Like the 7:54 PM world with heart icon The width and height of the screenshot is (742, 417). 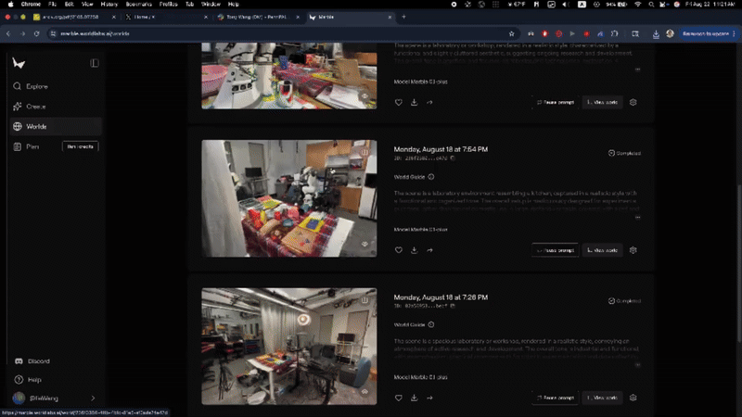[399, 250]
